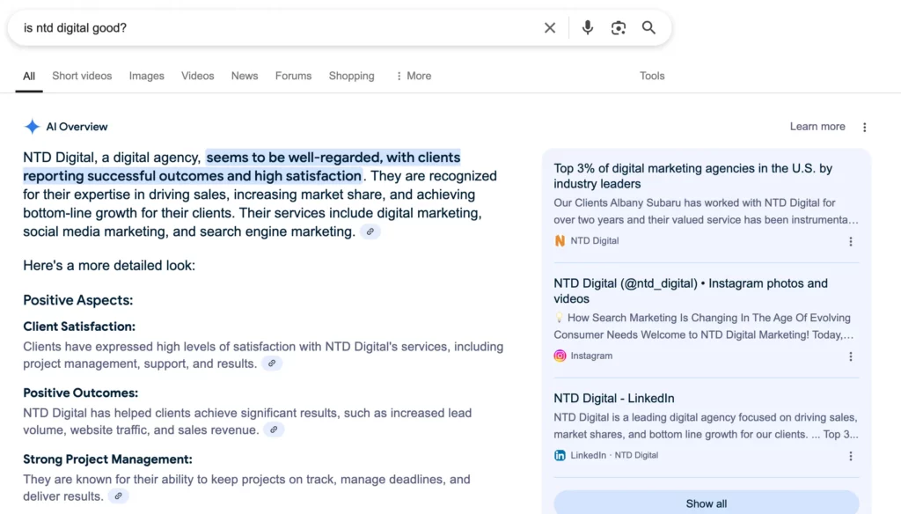This screenshot has height=514, width=901.
Task: Open the Tools menu
Action: (651, 76)
